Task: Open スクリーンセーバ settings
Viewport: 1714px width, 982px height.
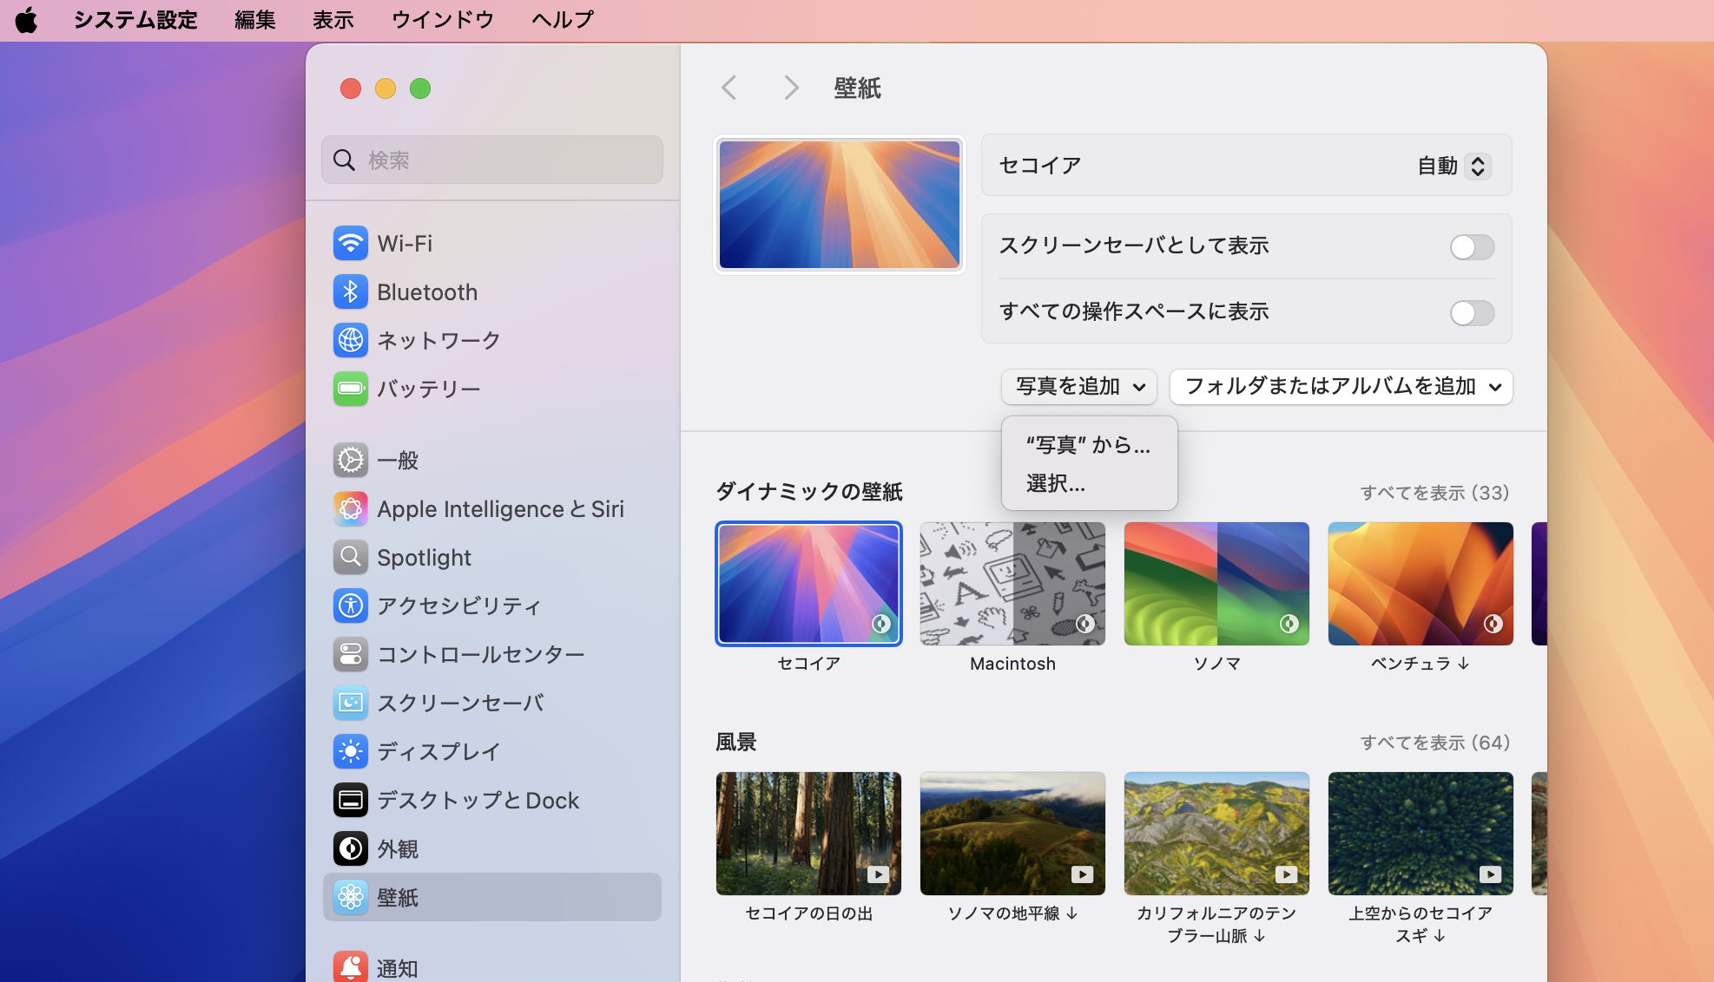Action: 460,704
